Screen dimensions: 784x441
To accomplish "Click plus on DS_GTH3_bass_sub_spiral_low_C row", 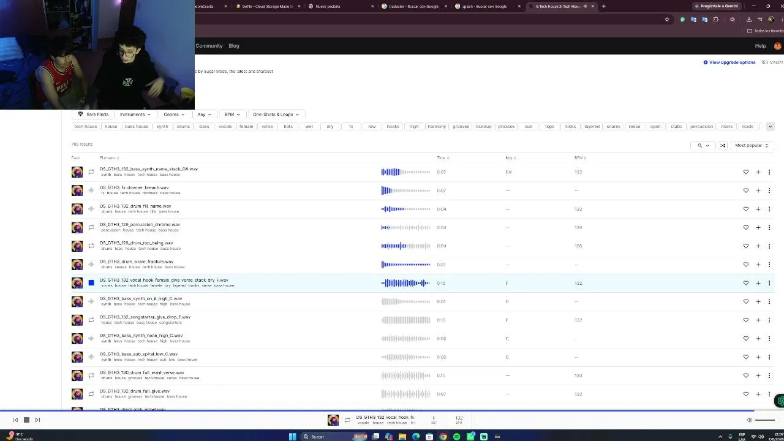I will (x=758, y=357).
